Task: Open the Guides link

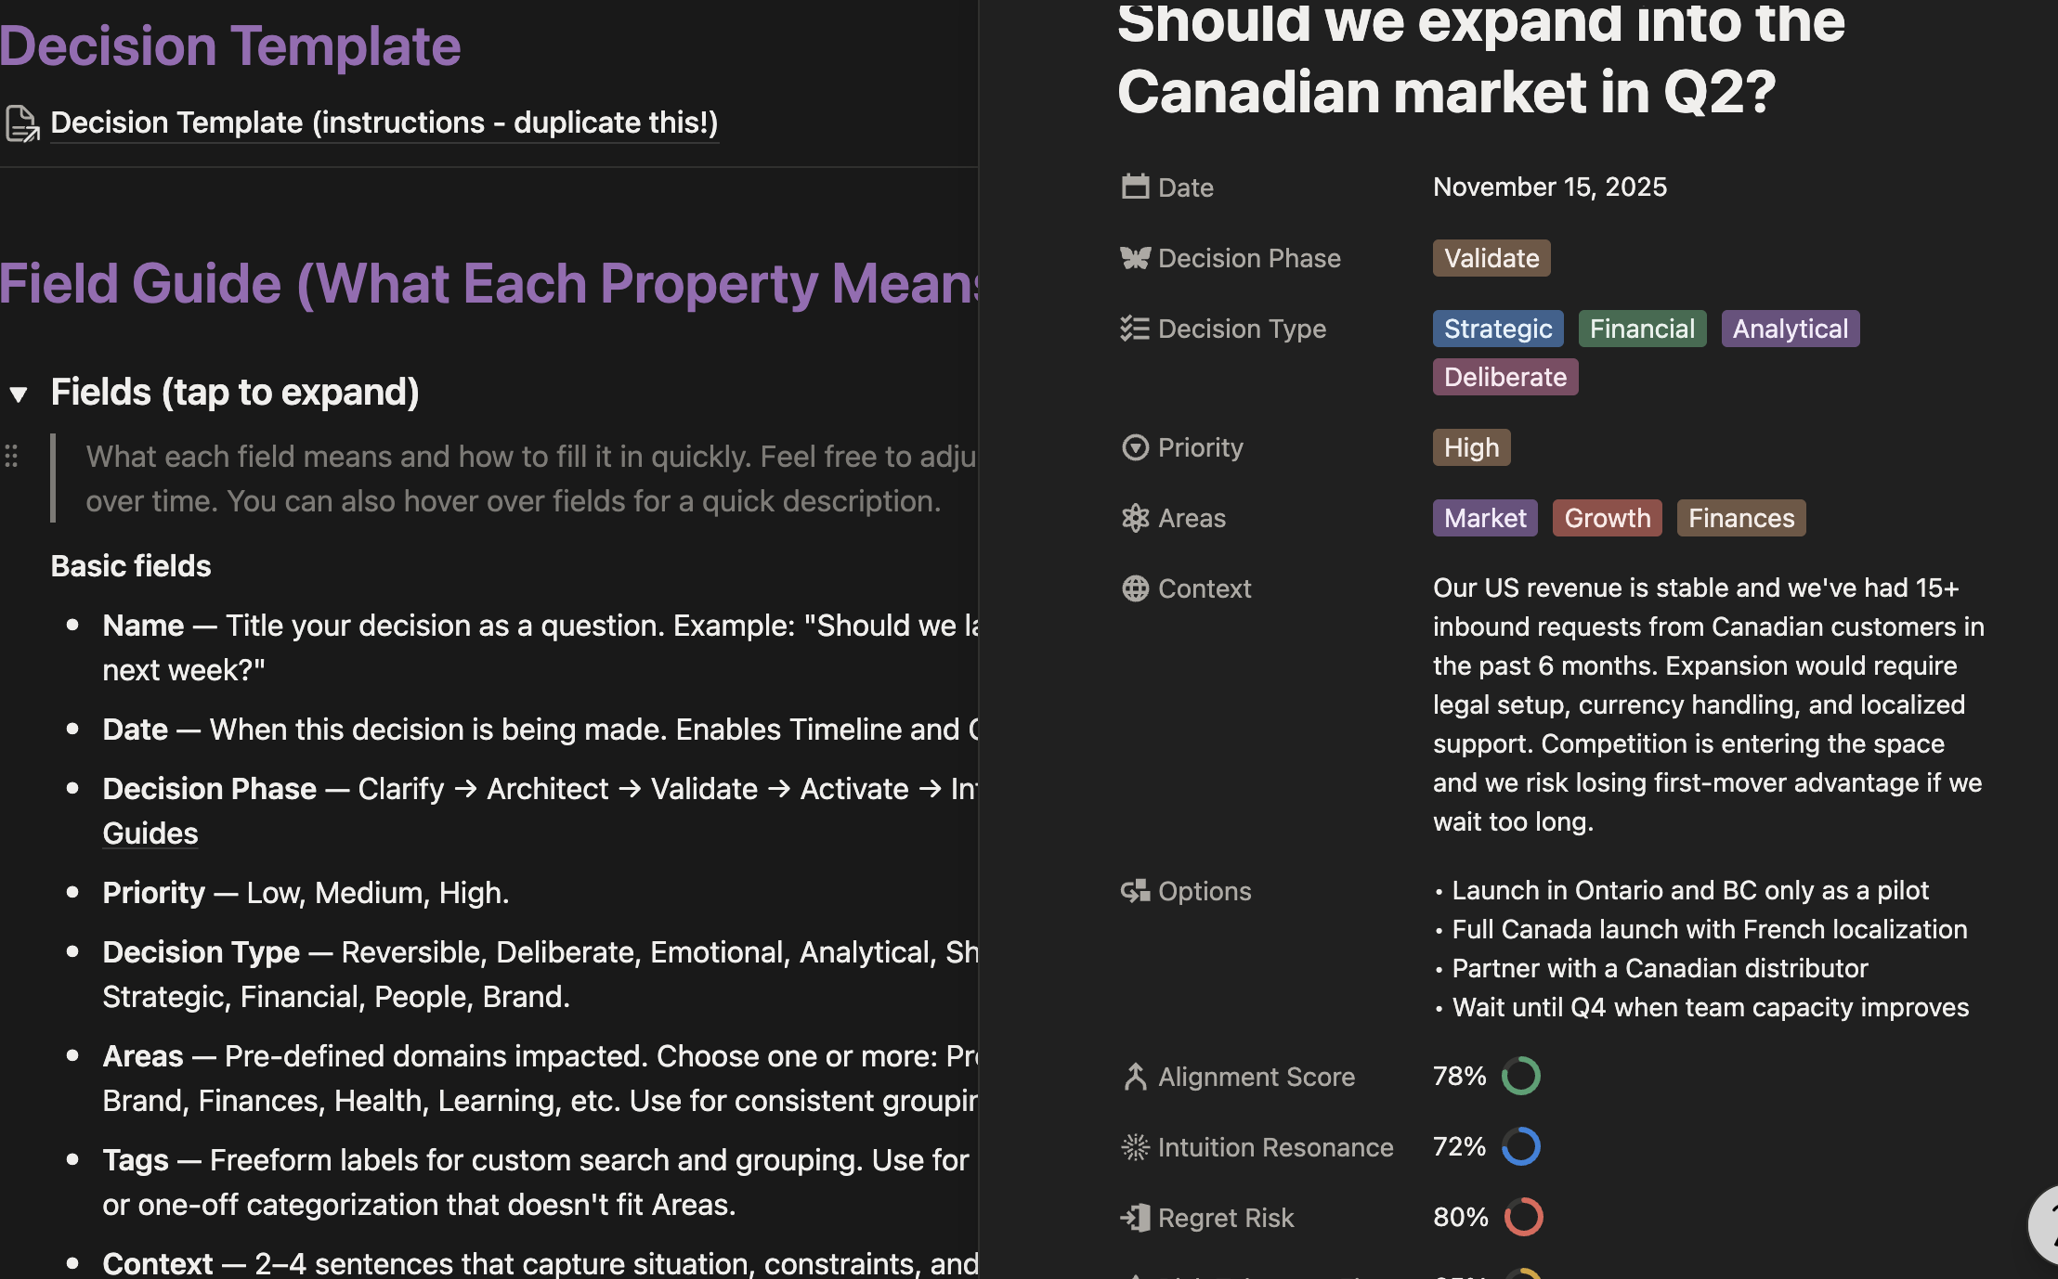Action: pyautogui.click(x=150, y=833)
